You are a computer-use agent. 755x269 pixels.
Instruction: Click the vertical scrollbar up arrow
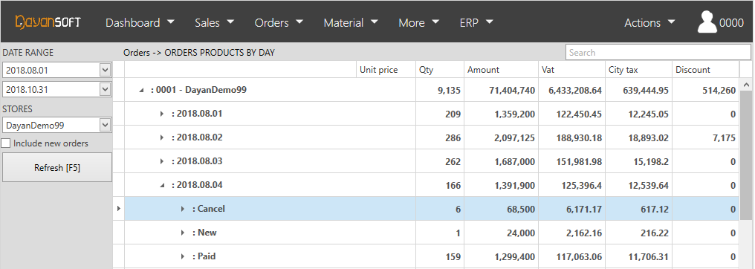747,85
